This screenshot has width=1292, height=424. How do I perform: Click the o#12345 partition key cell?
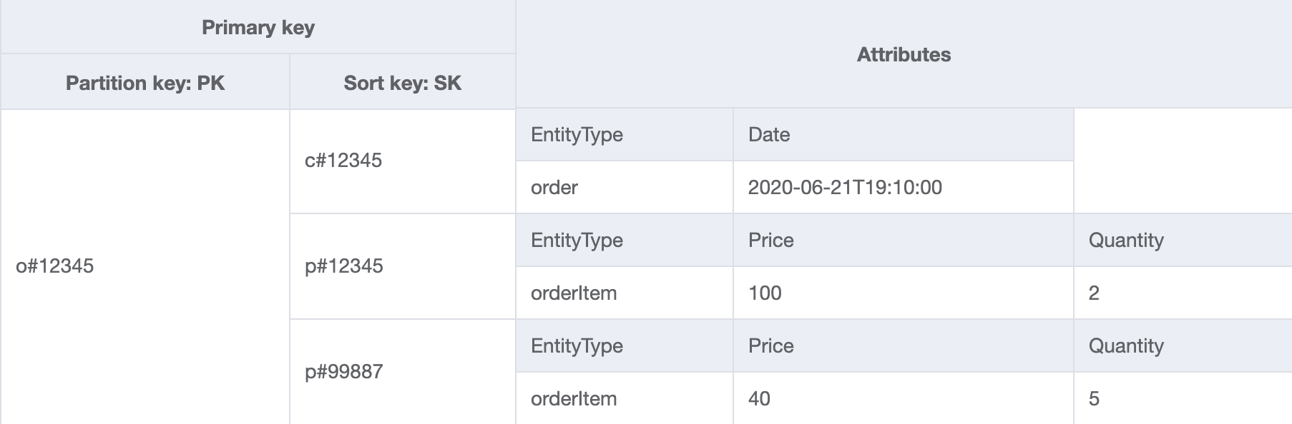pos(145,266)
